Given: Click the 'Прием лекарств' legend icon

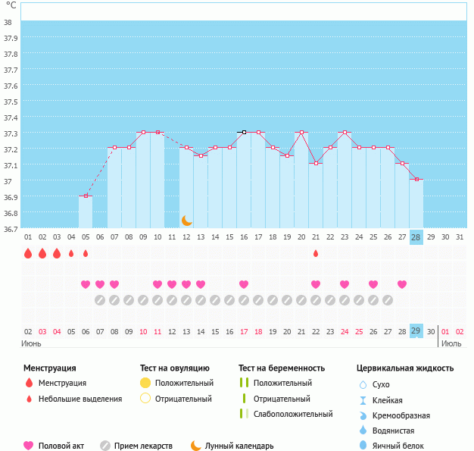Looking at the screenshot, I should point(105,446).
